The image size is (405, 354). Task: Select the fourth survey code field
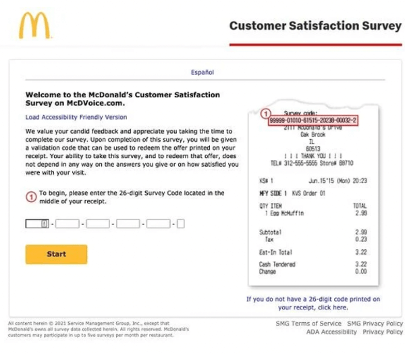[128, 224]
